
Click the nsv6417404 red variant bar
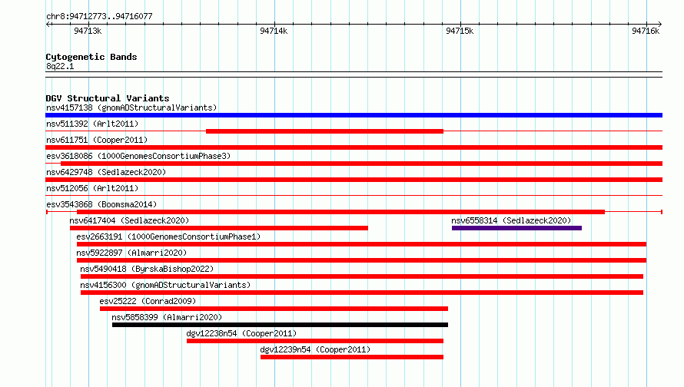(x=219, y=228)
